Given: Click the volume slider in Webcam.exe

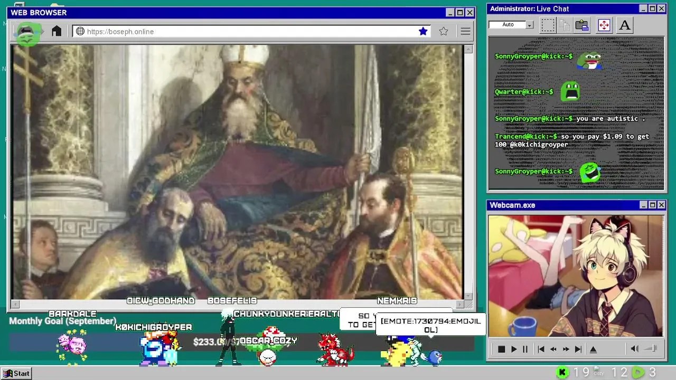Looking at the screenshot, I should pos(651,348).
